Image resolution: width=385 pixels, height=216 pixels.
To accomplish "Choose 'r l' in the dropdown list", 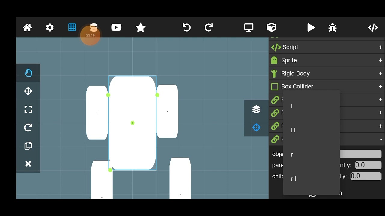I will [x=311, y=178].
